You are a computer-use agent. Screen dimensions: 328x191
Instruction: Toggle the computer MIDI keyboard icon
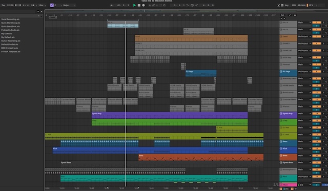(282, 5)
